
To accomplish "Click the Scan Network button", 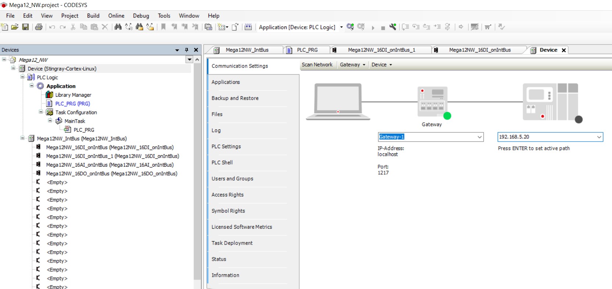I will click(x=317, y=65).
